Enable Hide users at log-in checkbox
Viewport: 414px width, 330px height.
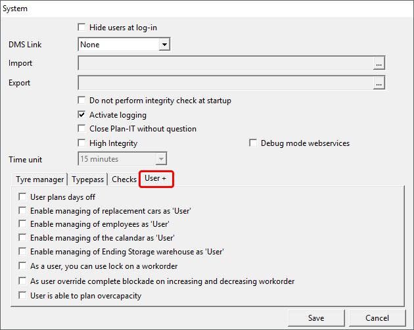point(82,28)
